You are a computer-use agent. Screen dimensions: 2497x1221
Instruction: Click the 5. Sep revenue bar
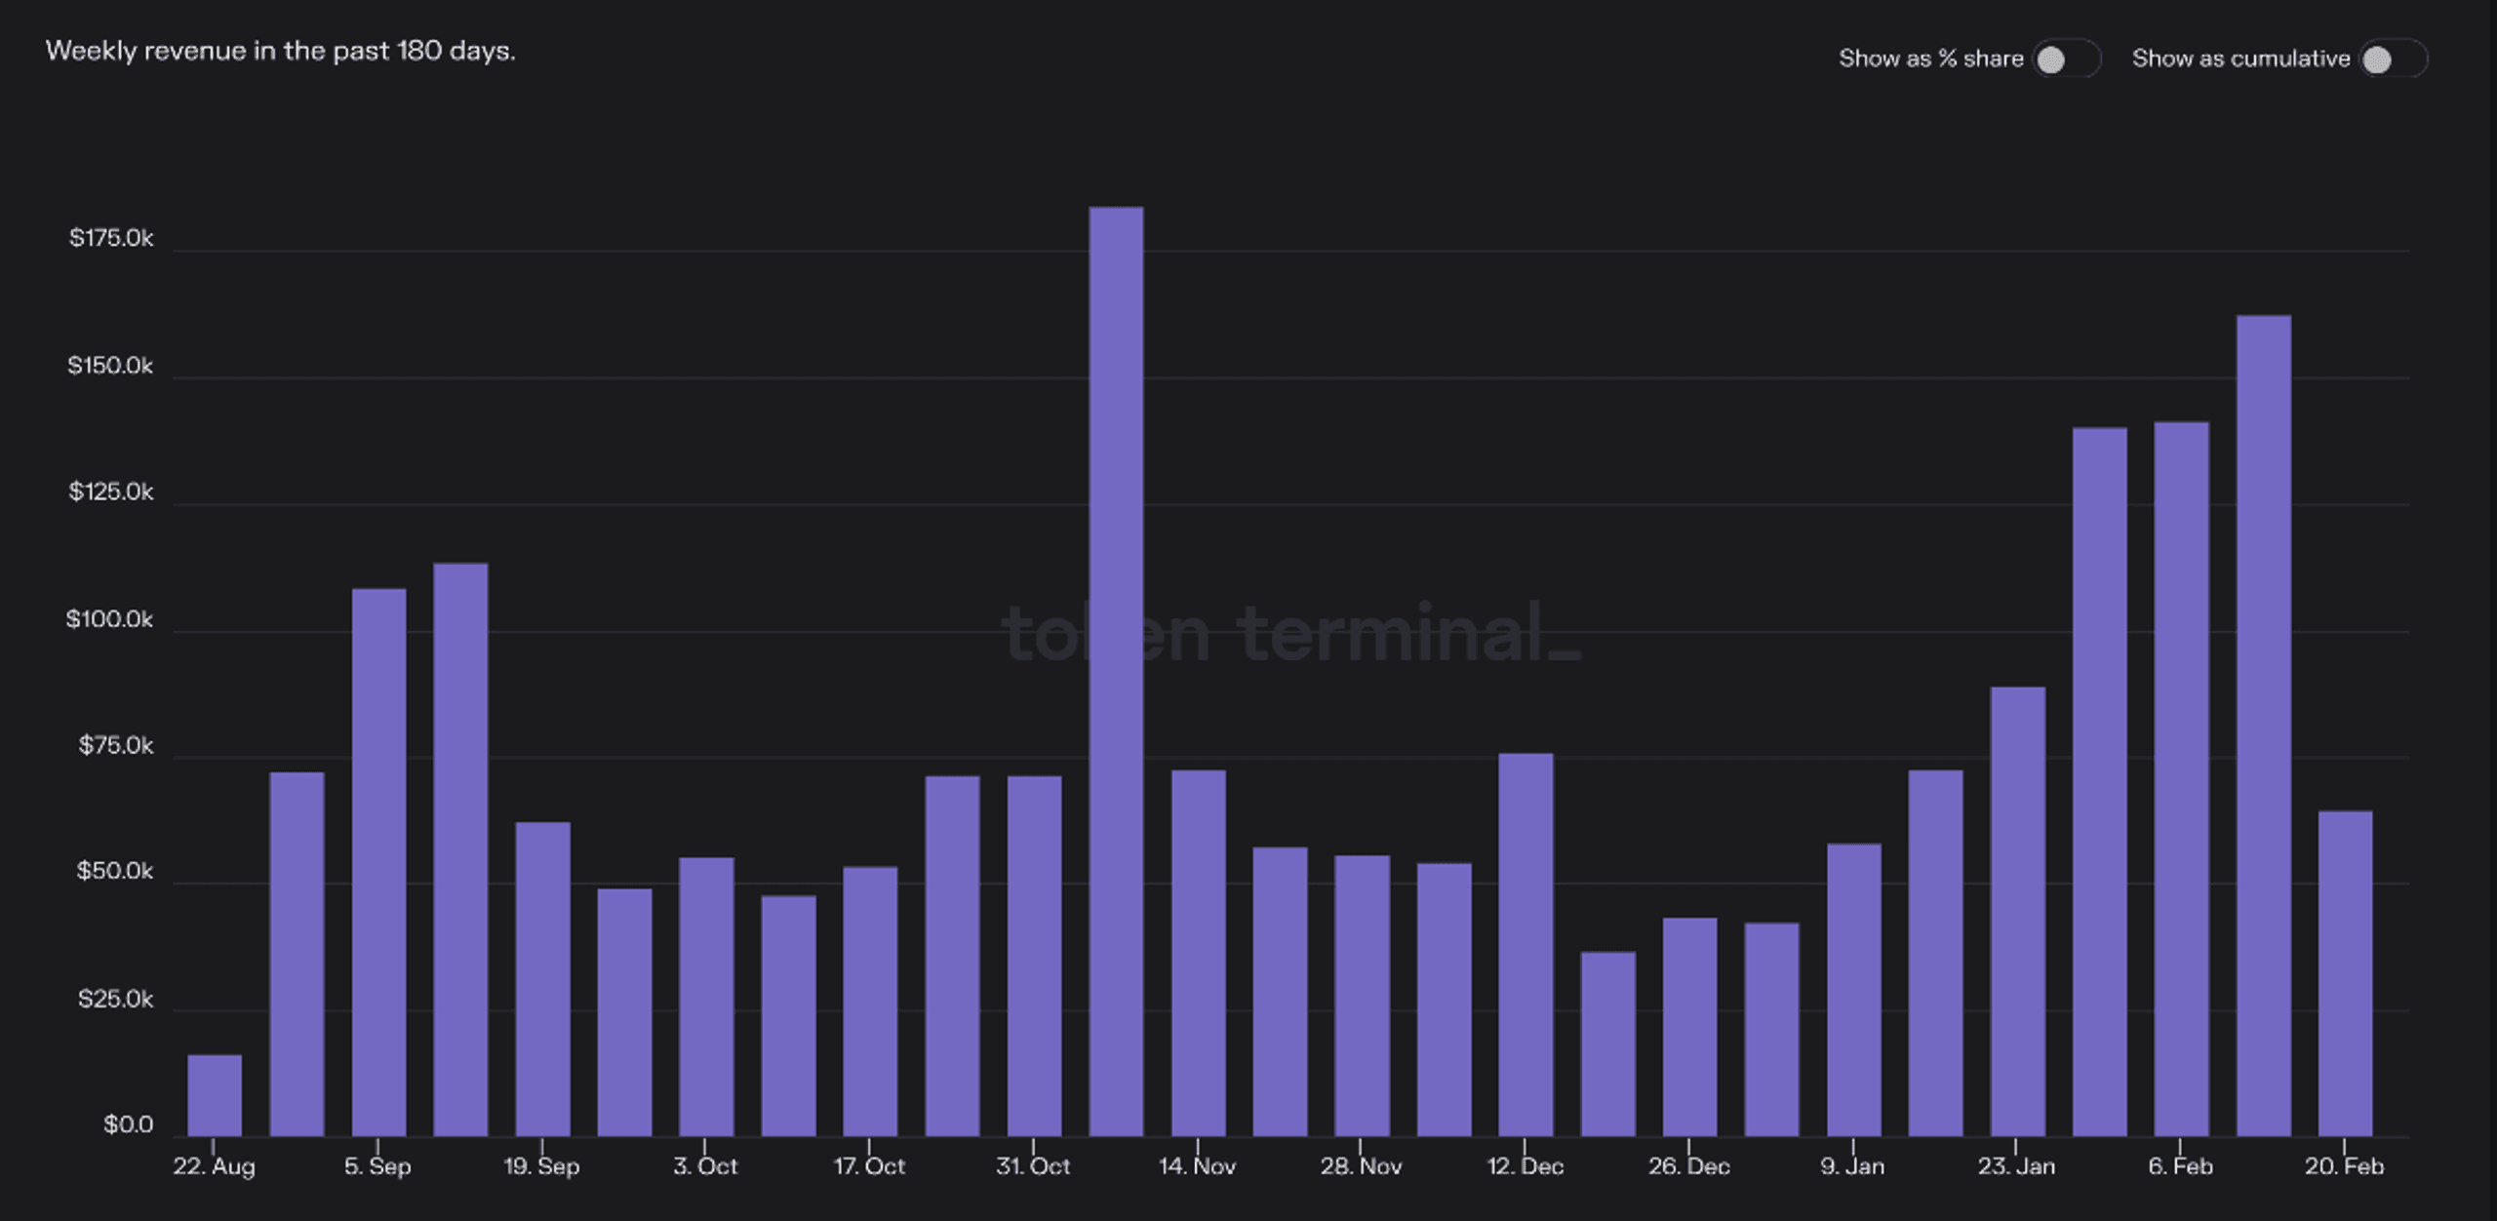pos(378,863)
